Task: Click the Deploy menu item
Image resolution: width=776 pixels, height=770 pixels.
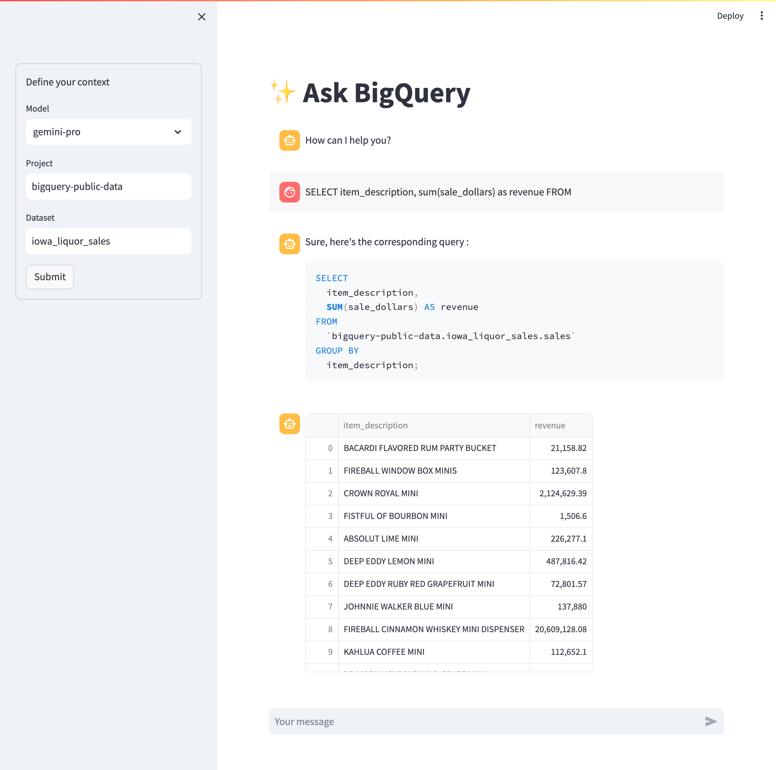Action: click(730, 16)
